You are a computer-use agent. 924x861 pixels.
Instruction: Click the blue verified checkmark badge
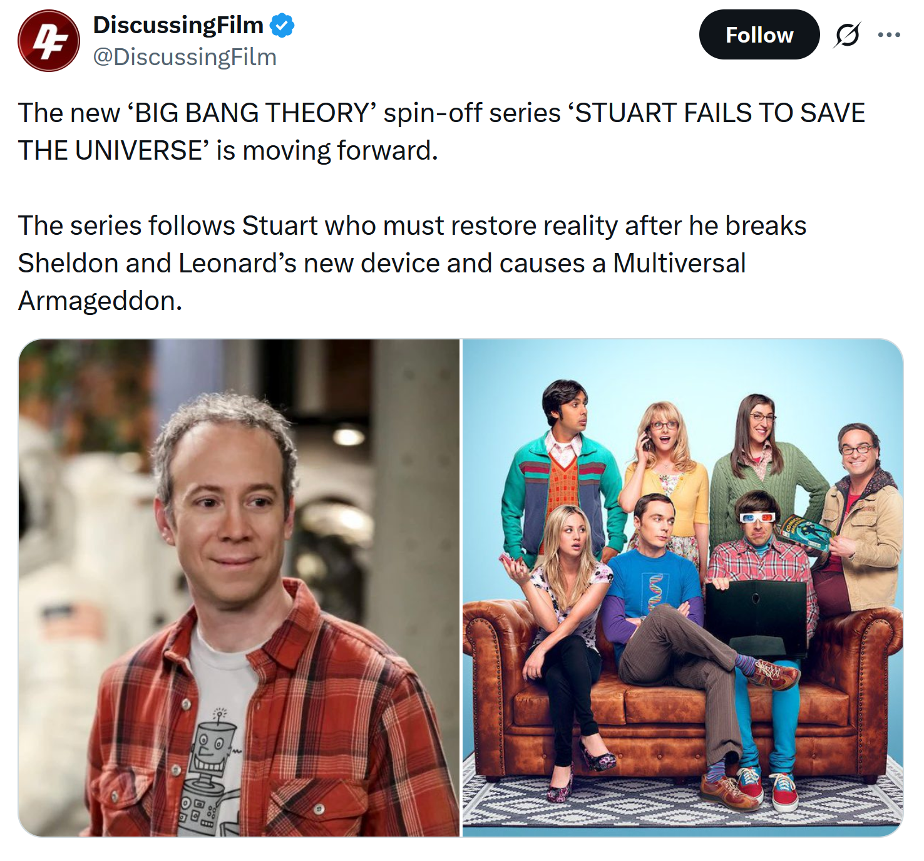(x=282, y=26)
